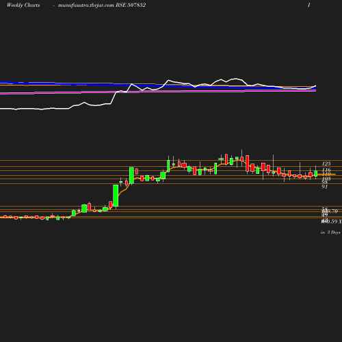The height and width of the screenshot is (342, 342).
Task: Click the latest green weekly candle at far right
Action: 316,173
